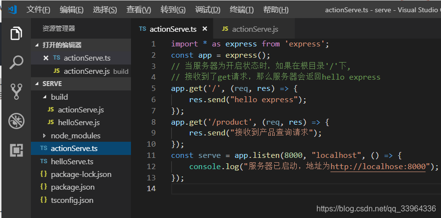
Task: Open the Search view in activity bar
Action: coord(16,62)
